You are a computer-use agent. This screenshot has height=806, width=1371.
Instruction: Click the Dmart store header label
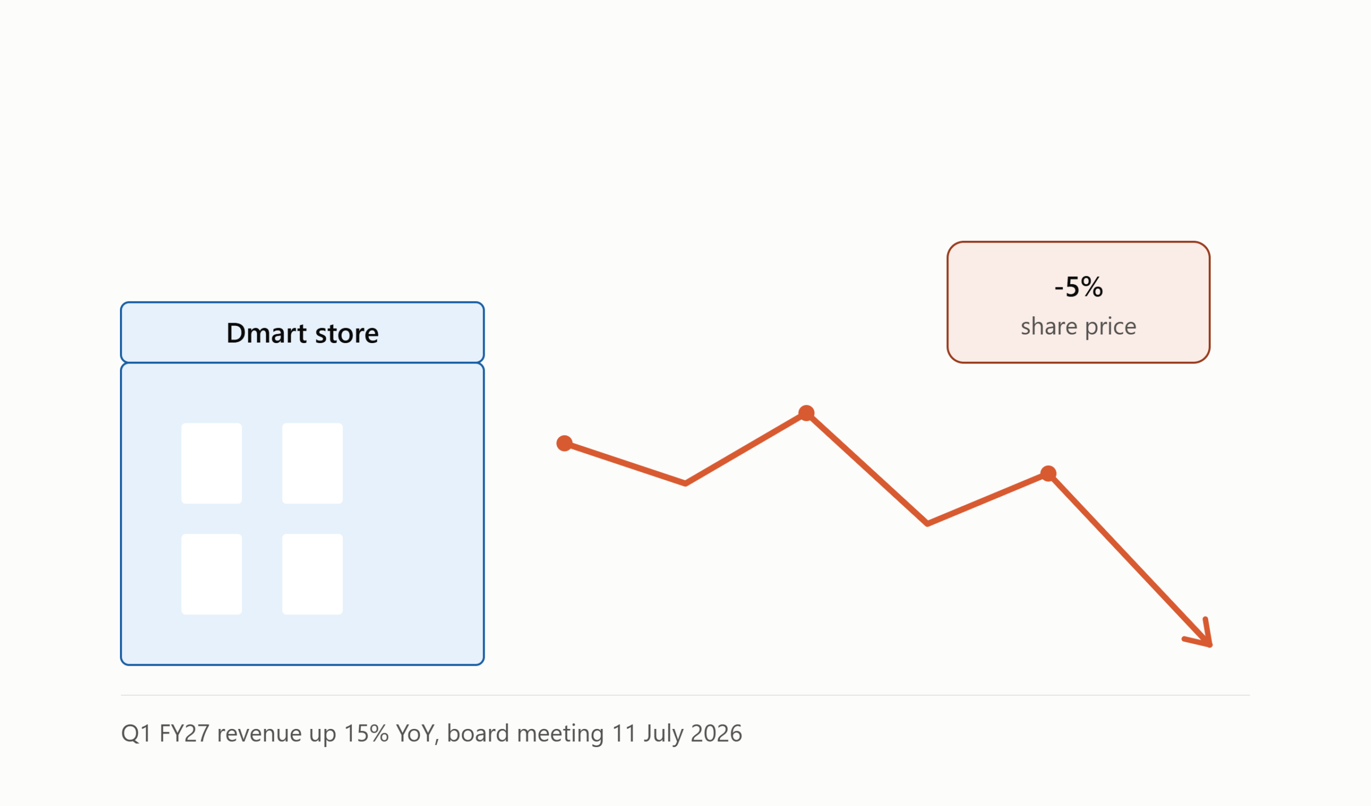coord(303,333)
